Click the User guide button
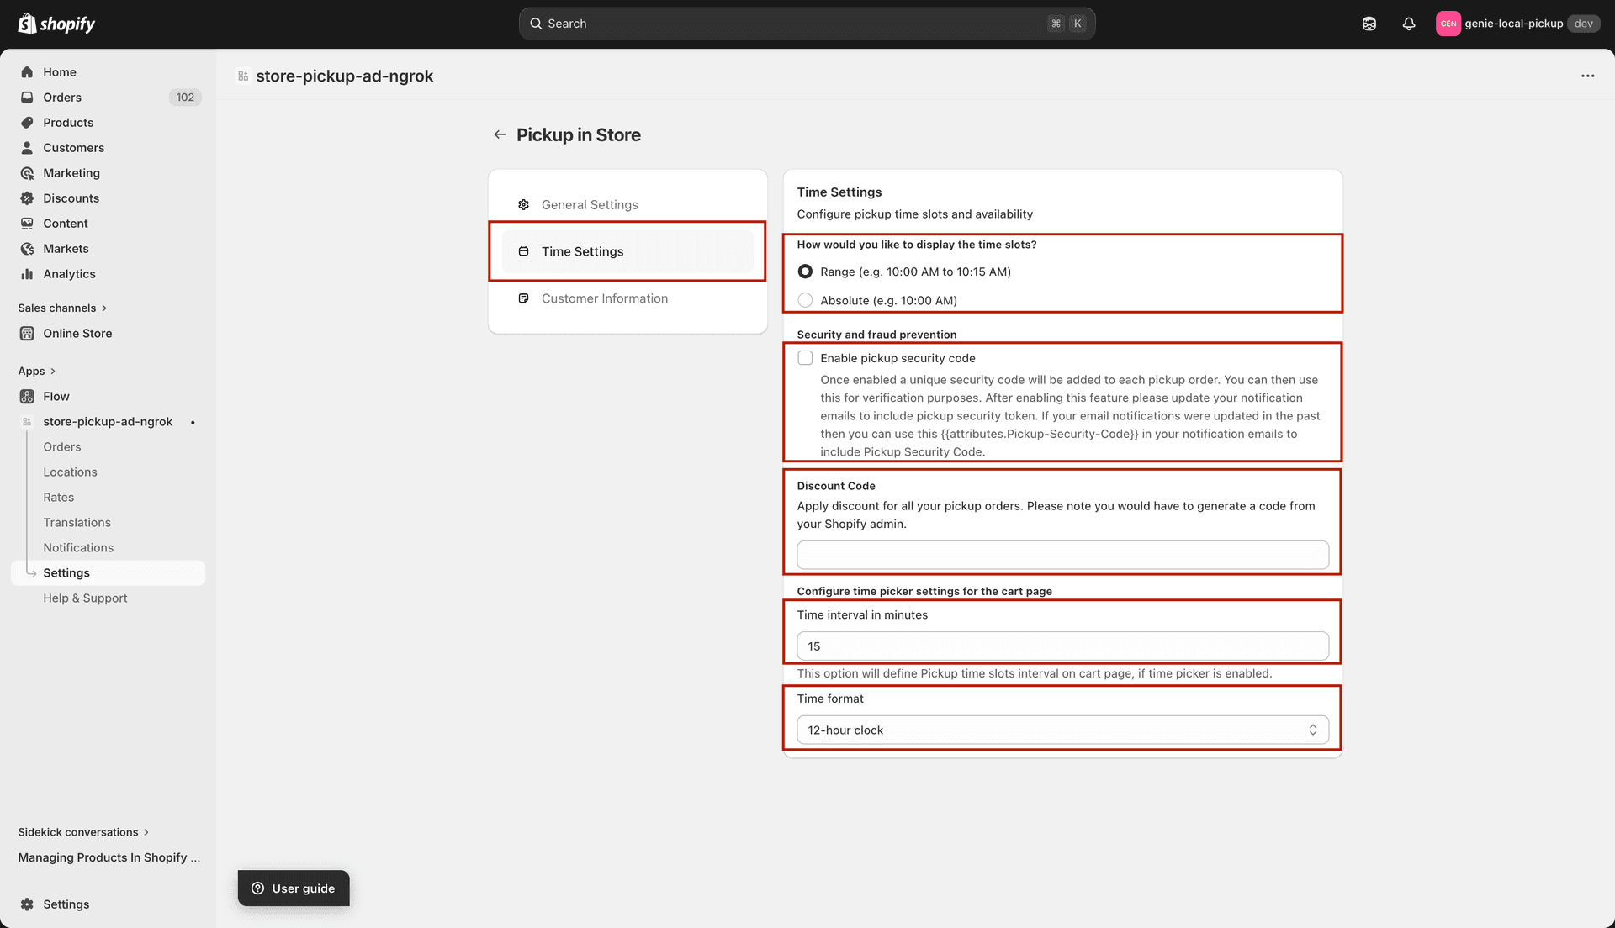Image resolution: width=1615 pixels, height=928 pixels. (293, 888)
